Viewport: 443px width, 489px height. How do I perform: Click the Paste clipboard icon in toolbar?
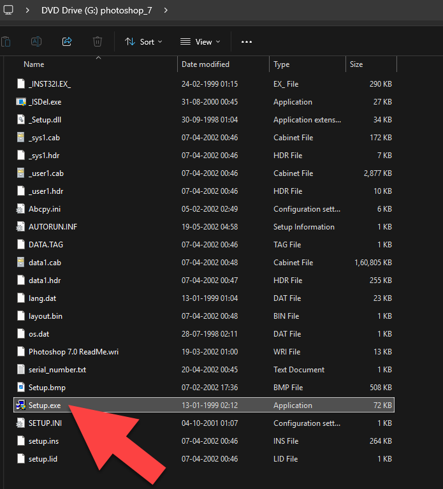pyautogui.click(x=6, y=41)
